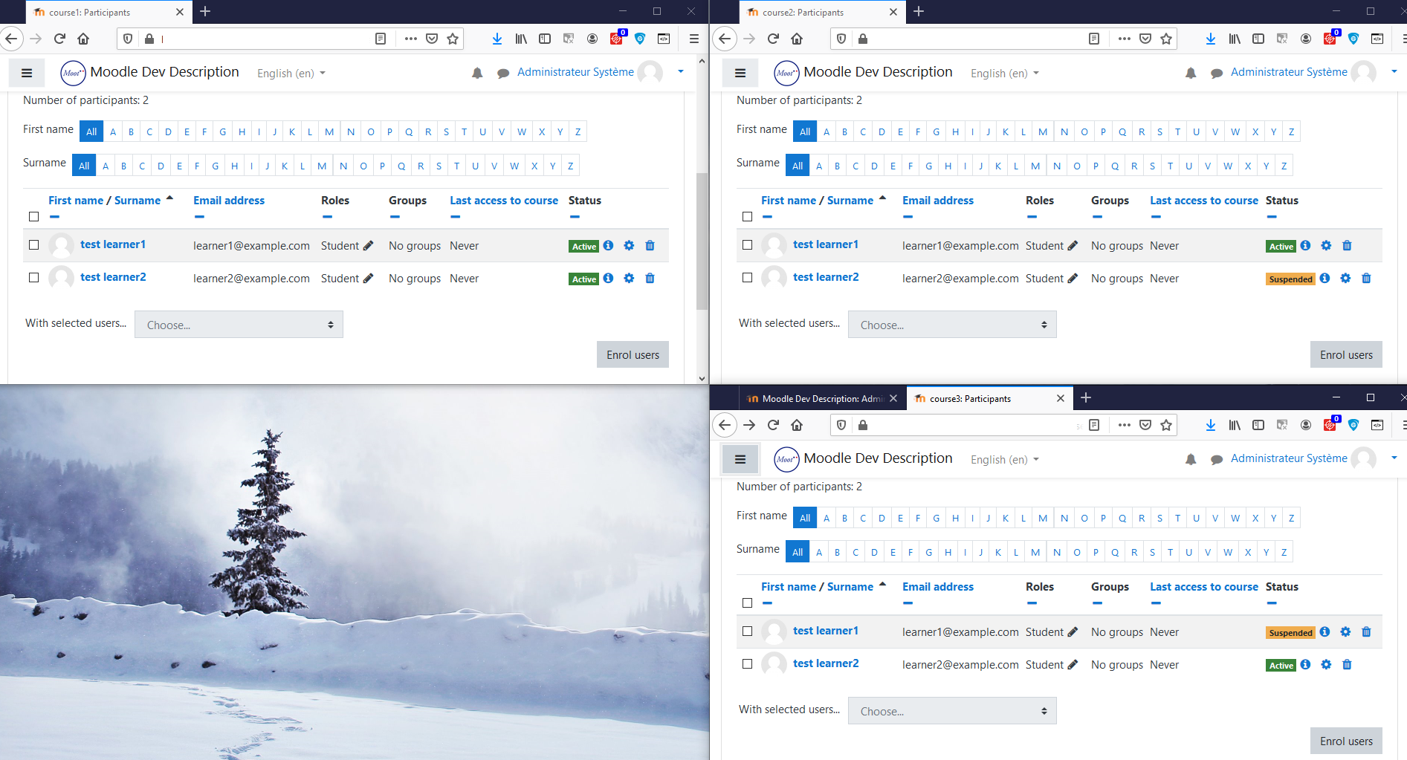Click scroll-down arrow in course1 window
The image size is (1407, 760).
pos(702,378)
